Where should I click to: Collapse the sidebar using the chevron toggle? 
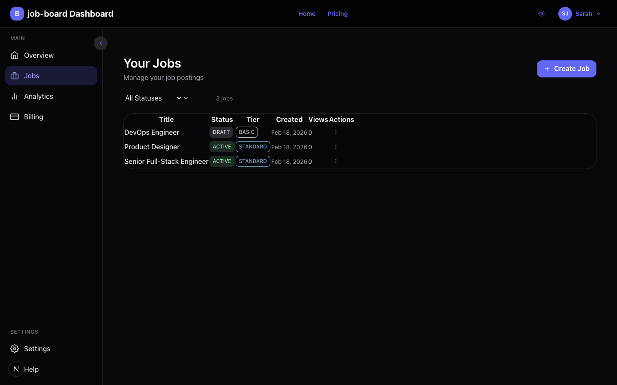[x=101, y=43]
